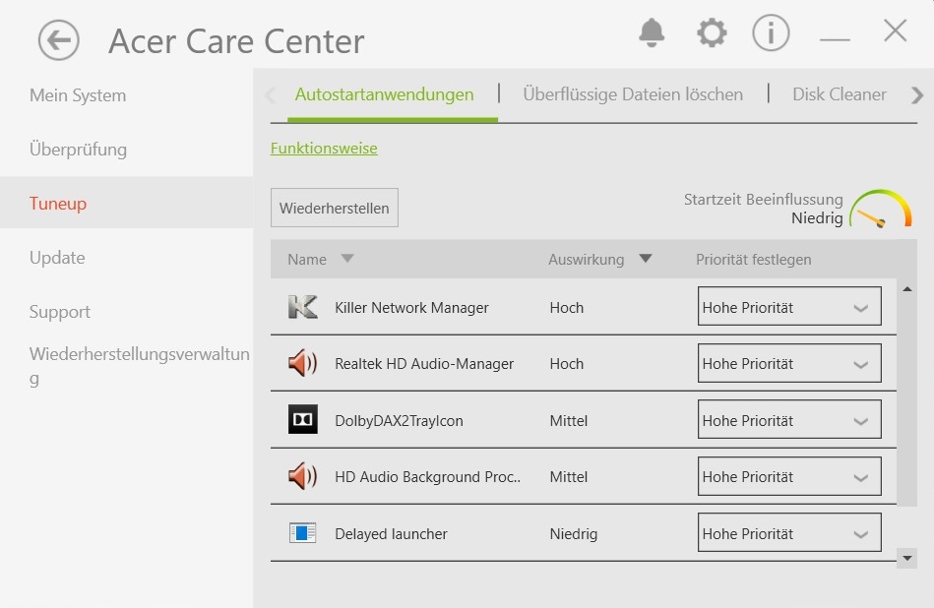Screen dimensions: 934x608
Task: Switch to Überflüssige Dateien löschen tab
Action: coord(633,94)
